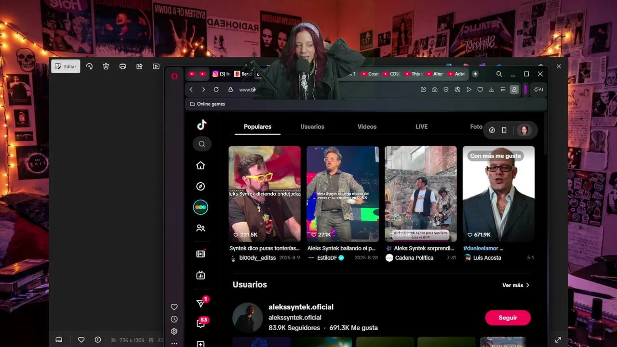Screen dimensions: 617x347
Task: Delete the image with the trash icon
Action: [x=106, y=67]
